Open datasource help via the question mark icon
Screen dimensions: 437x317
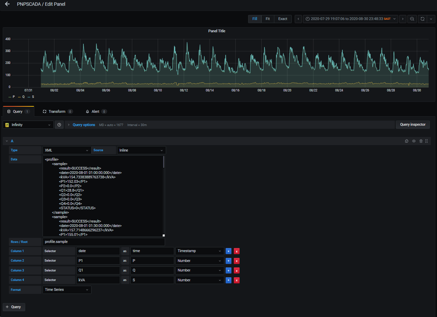[x=59, y=124]
